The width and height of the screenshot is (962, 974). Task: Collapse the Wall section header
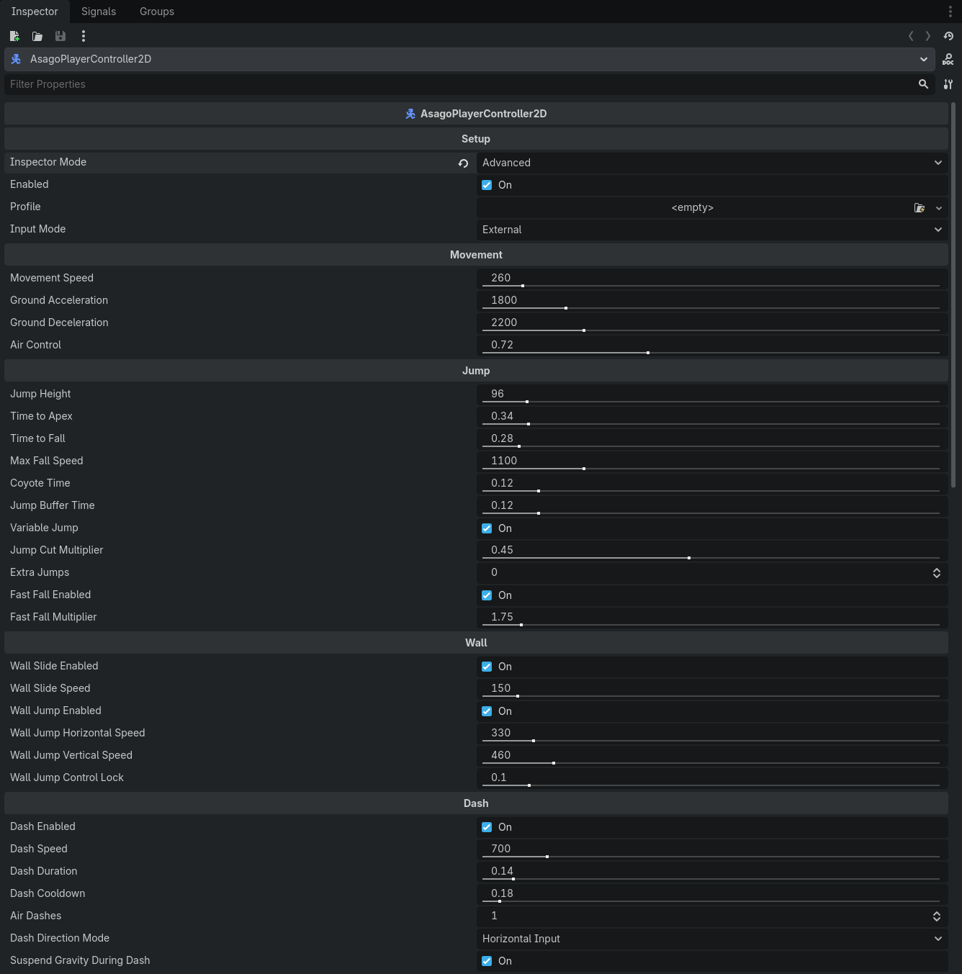(476, 643)
